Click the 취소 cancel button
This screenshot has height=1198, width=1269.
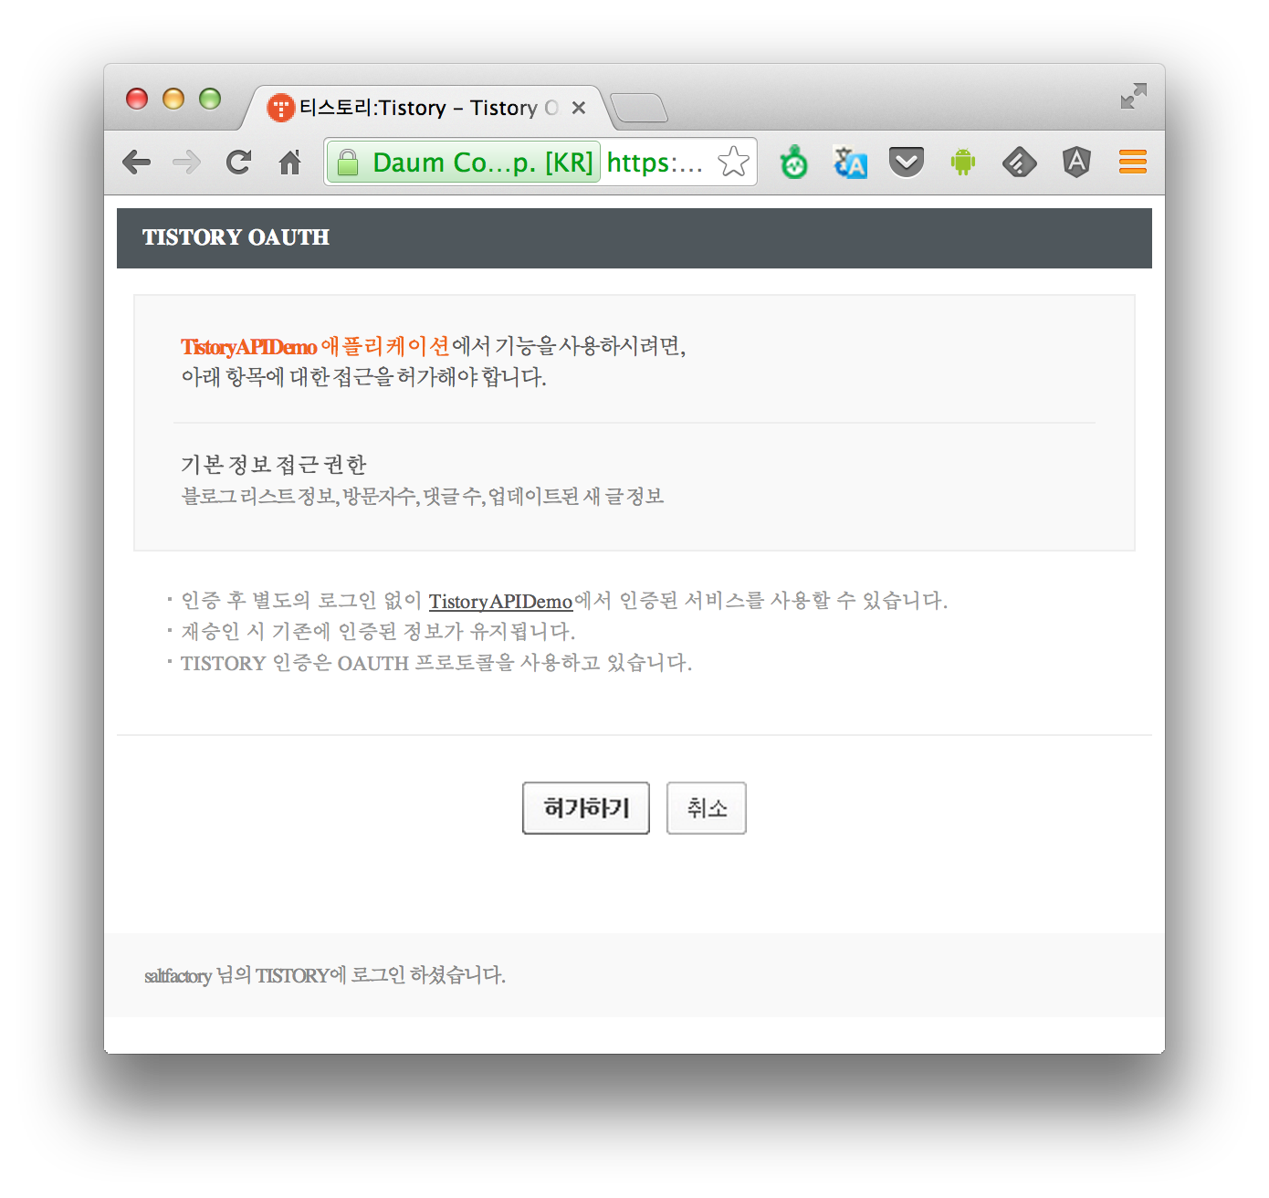click(x=707, y=808)
